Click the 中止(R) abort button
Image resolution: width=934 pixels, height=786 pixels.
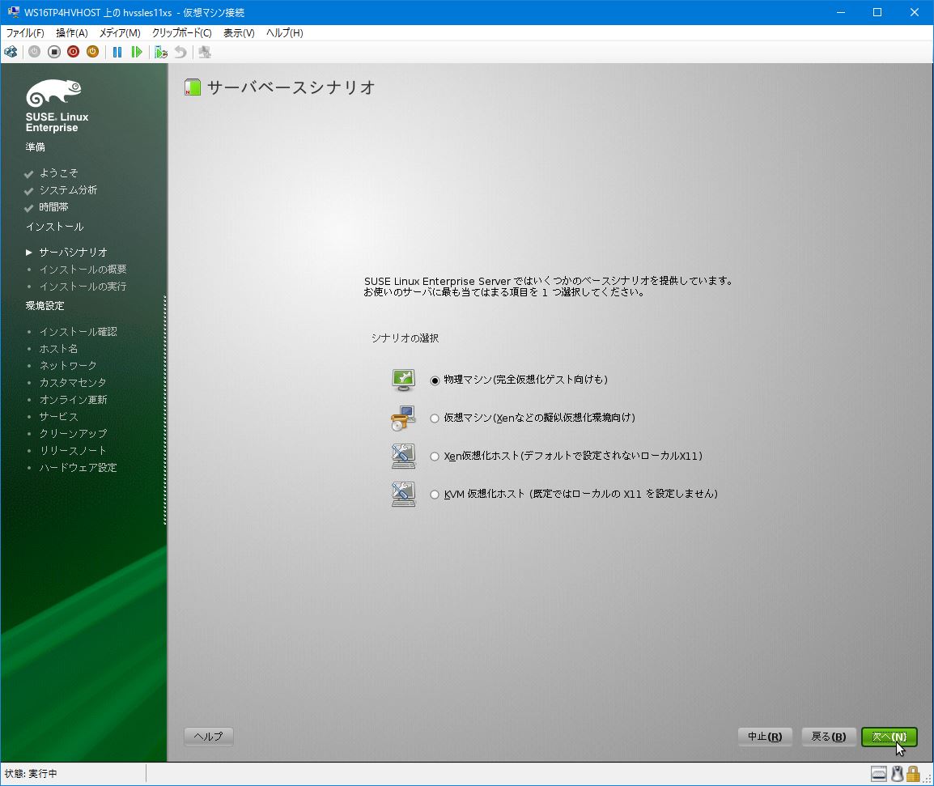[x=765, y=737]
